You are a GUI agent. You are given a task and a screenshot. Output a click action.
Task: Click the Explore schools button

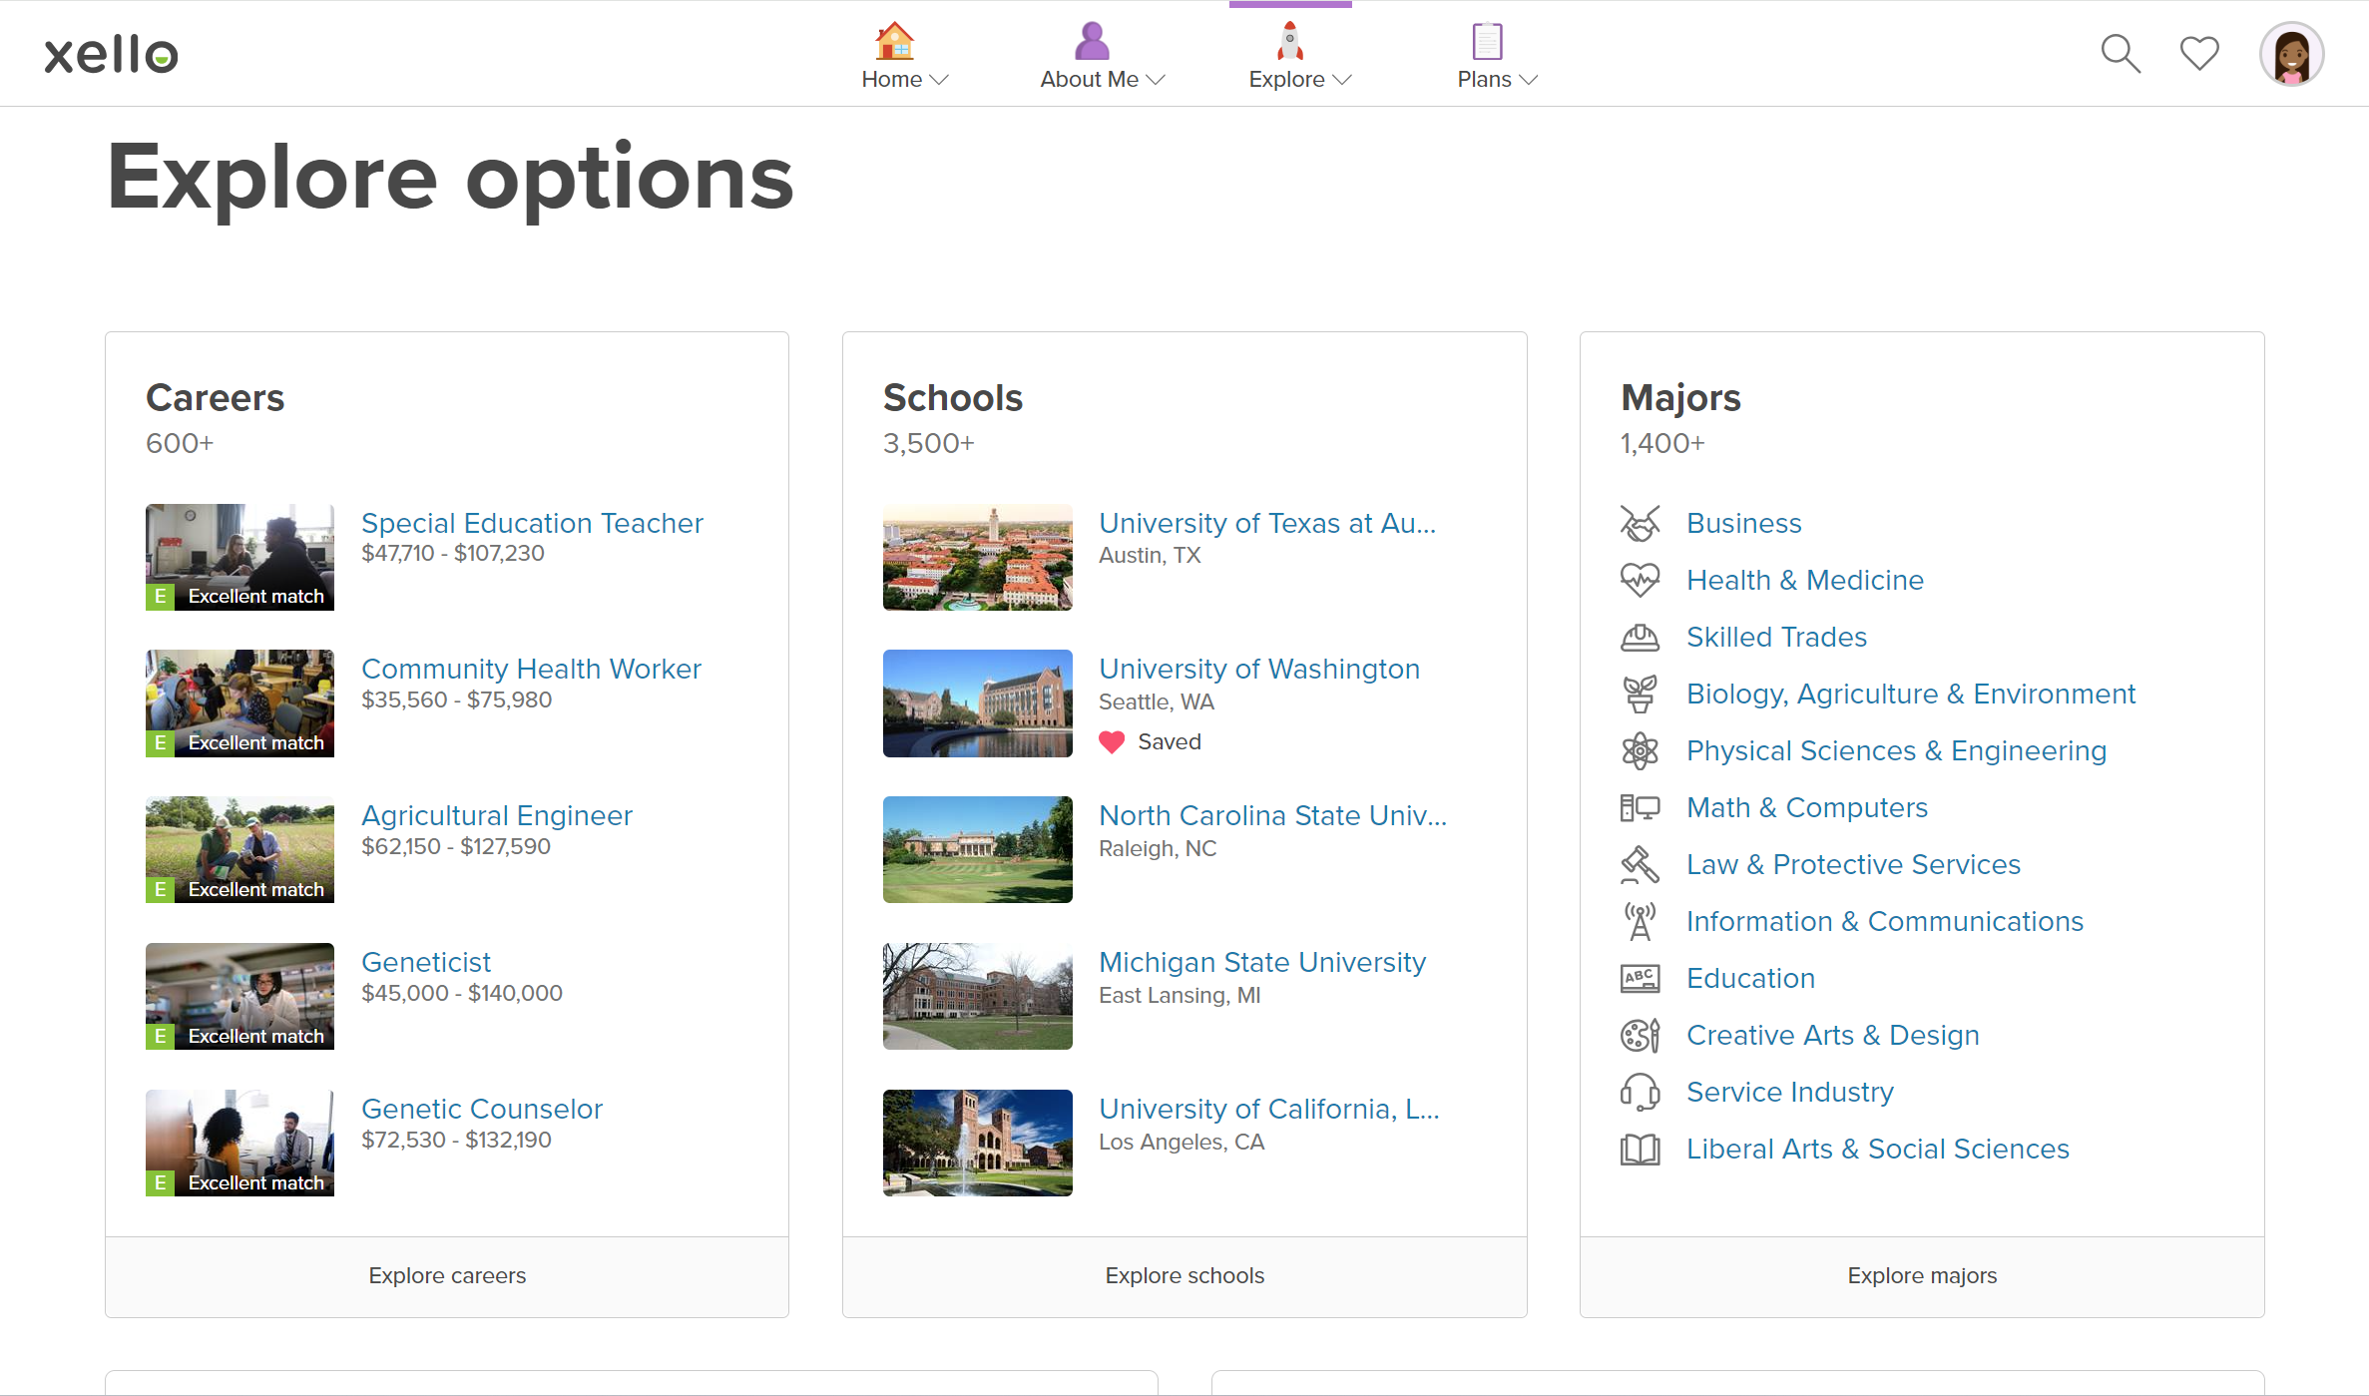1184,1275
